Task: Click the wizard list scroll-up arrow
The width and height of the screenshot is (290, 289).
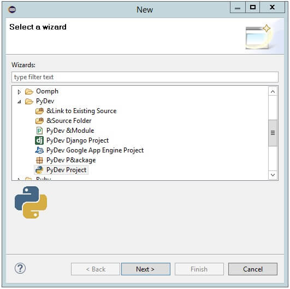Action: pyautogui.click(x=273, y=91)
